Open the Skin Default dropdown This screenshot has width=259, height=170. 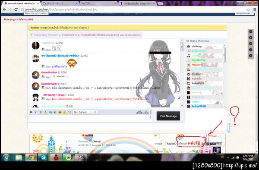(x=85, y=112)
